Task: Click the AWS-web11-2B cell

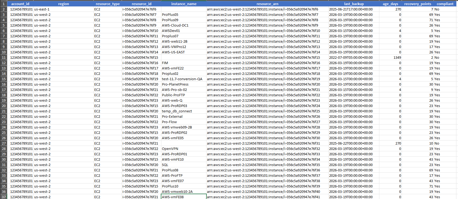Action: click(x=184, y=41)
